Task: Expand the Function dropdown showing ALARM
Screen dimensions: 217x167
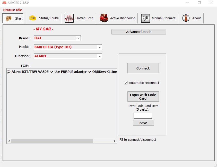Action: pyautogui.click(x=68, y=56)
